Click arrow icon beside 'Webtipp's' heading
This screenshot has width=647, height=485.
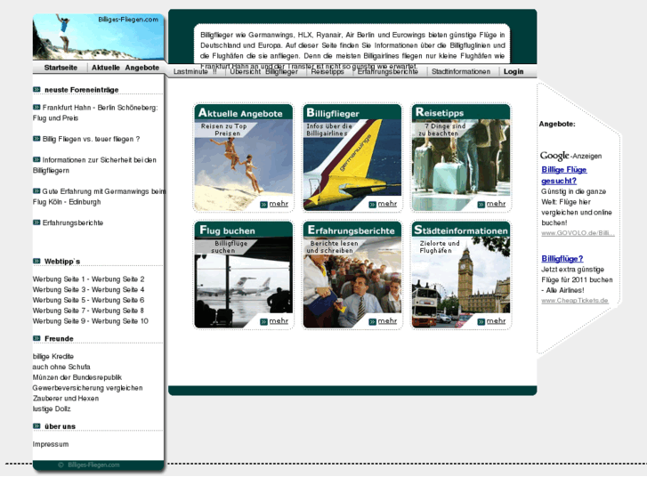coord(36,261)
